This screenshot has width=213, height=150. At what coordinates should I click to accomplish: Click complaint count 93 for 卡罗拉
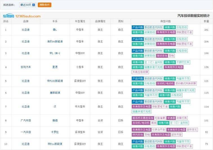pos(206,132)
